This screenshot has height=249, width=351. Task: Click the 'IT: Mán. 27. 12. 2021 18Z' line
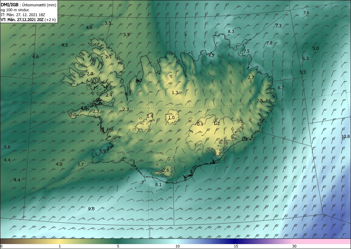[23, 15]
